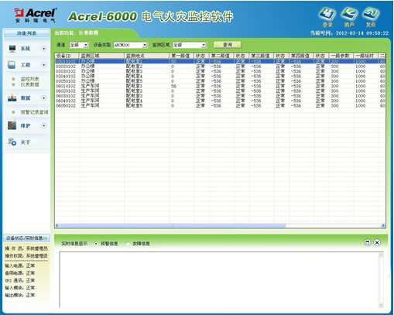The width and height of the screenshot is (394, 315).
Task: Click the 系统 monitor icon in sidebar
Action: click(x=12, y=49)
